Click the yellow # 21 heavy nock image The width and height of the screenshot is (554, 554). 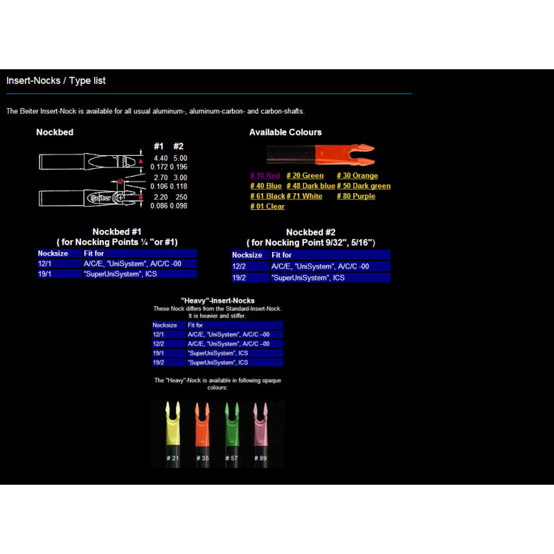(x=172, y=434)
